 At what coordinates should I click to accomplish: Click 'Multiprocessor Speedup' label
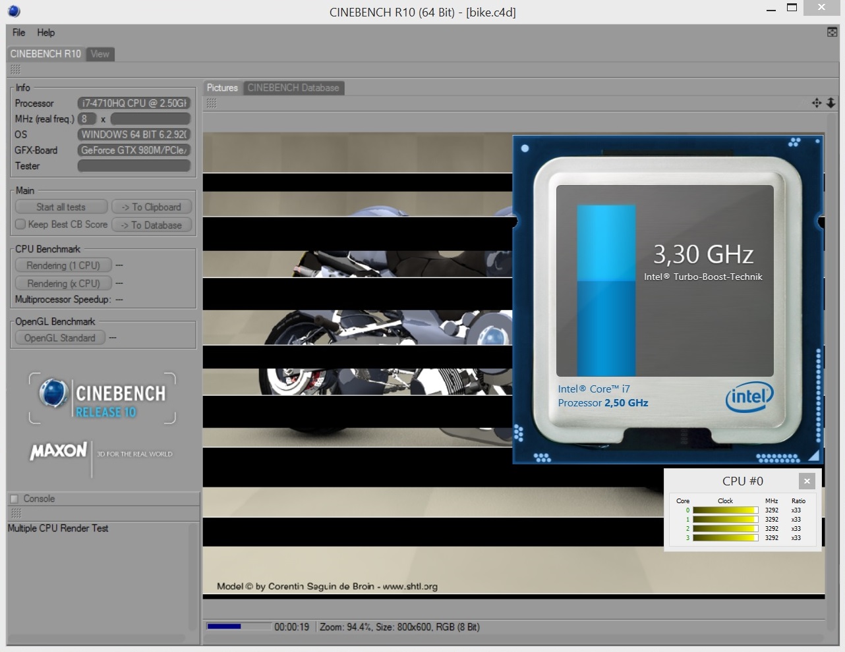[x=63, y=300]
